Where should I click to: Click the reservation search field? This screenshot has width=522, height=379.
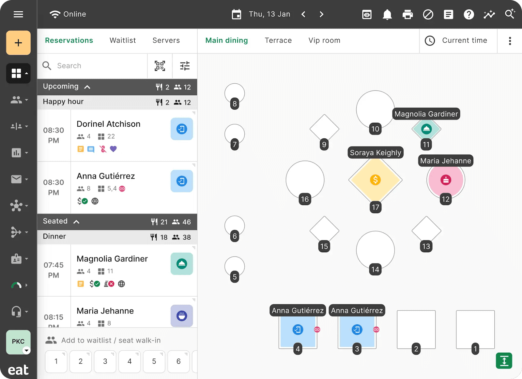click(98, 66)
